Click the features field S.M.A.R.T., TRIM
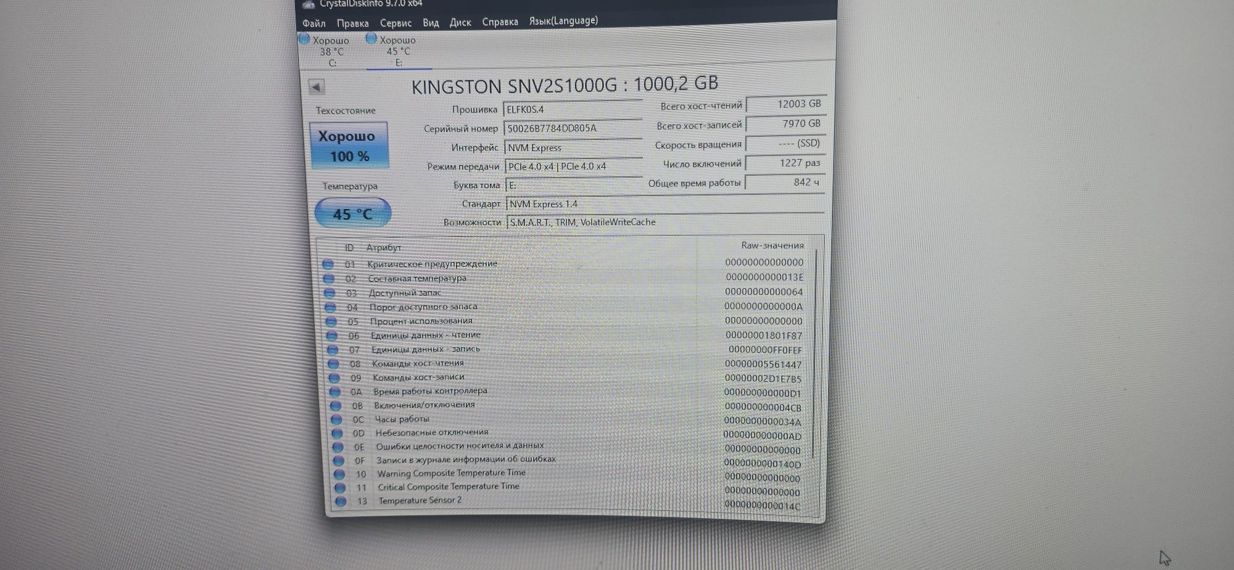Image resolution: width=1234 pixels, height=570 pixels. point(666,222)
